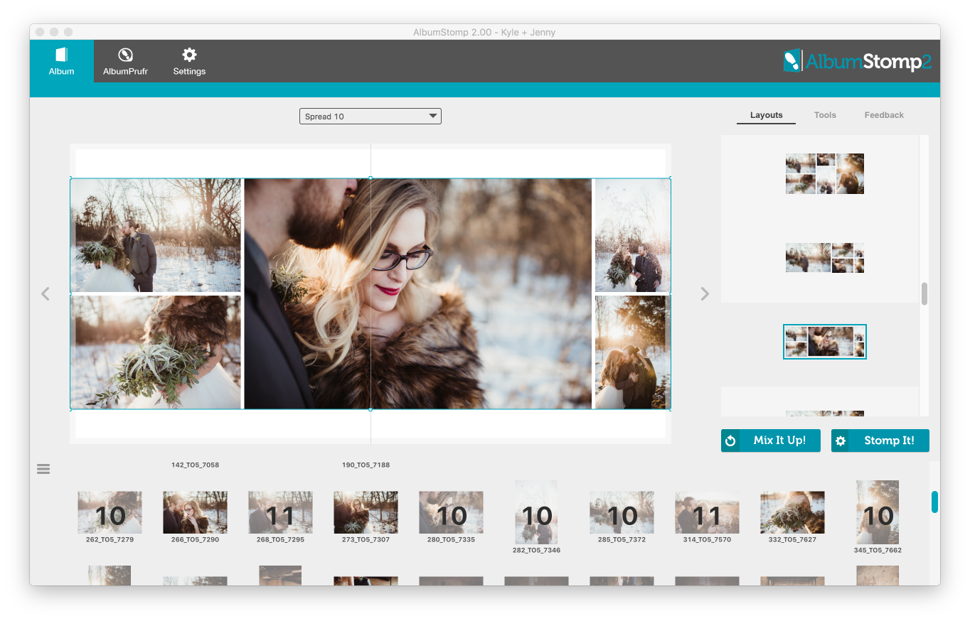Open Settings from the top bar
Screen dimensions: 970x621
coord(189,61)
